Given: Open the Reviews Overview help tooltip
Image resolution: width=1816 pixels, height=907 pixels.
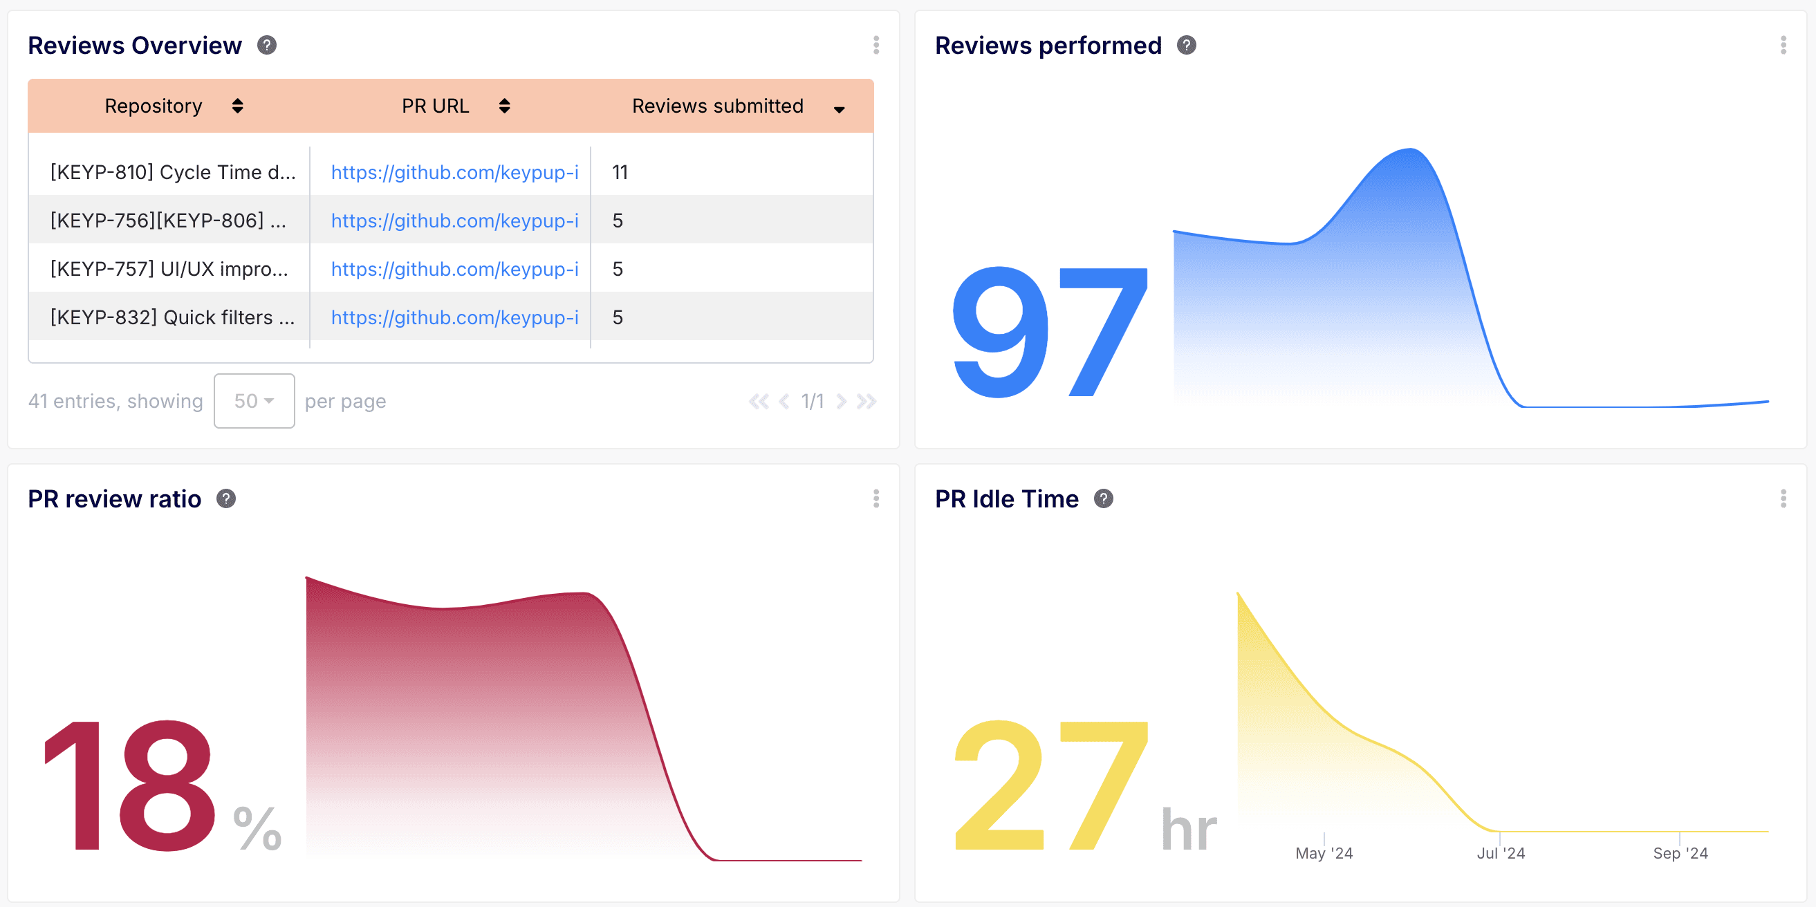Looking at the screenshot, I should click(x=266, y=44).
